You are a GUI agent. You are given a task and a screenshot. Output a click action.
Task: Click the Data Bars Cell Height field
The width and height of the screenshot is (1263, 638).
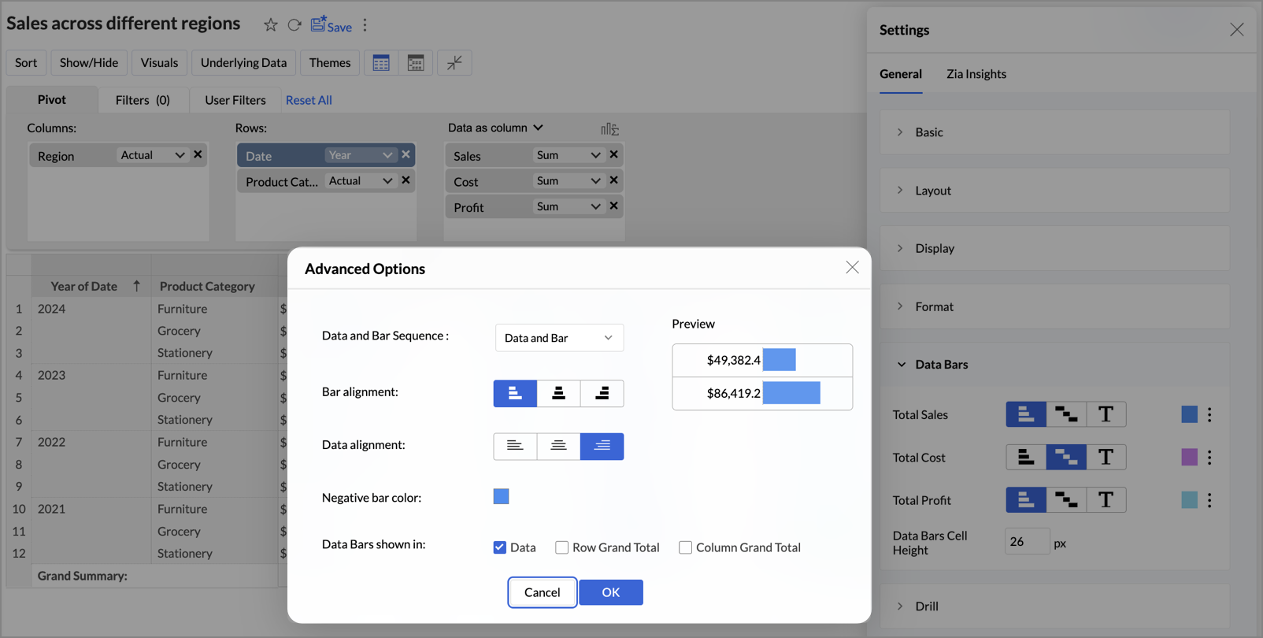(x=1027, y=542)
